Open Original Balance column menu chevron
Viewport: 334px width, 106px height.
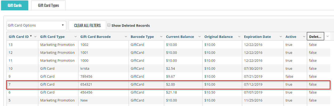(x=239, y=37)
